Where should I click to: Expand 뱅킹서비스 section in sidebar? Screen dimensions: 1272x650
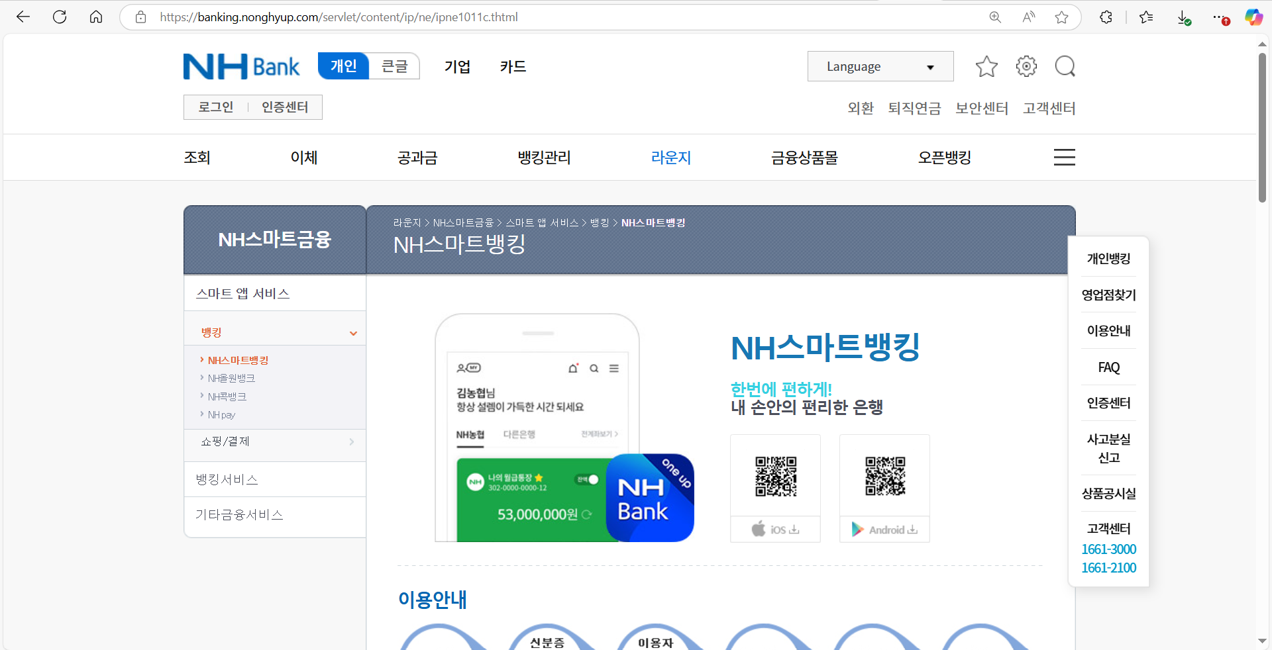[274, 479]
